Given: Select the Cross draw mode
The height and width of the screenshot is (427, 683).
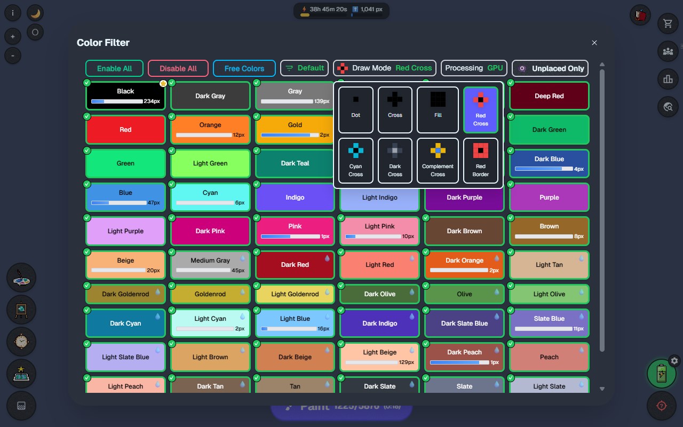Looking at the screenshot, I should click(395, 110).
